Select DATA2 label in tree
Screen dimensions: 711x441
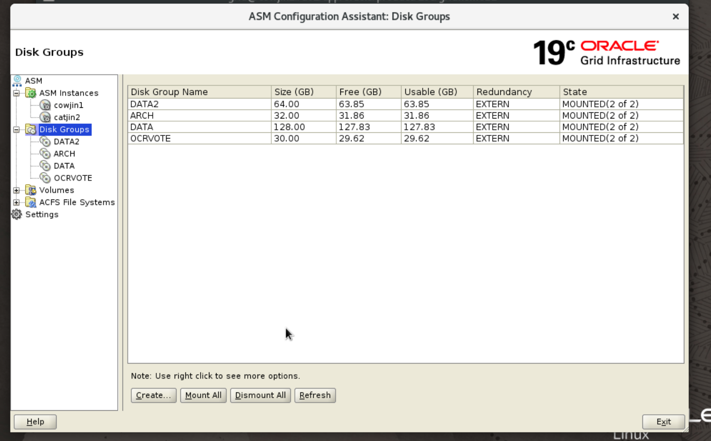pyautogui.click(x=66, y=141)
